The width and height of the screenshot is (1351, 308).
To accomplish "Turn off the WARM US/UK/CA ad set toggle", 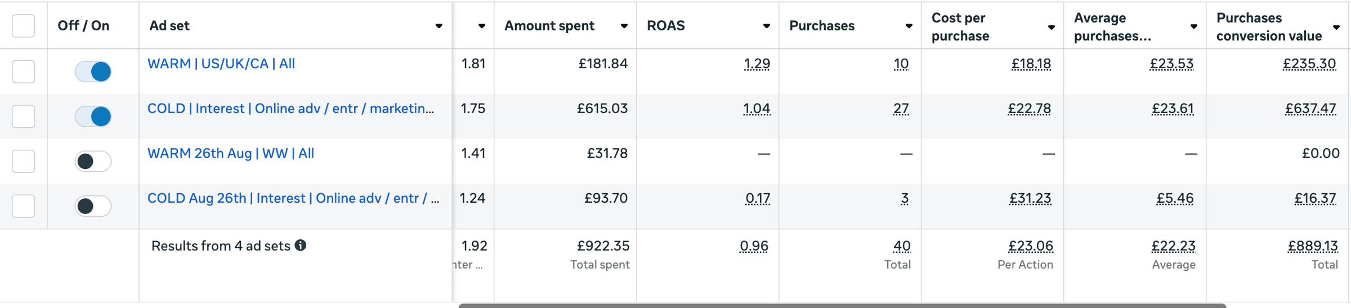I will tap(93, 72).
